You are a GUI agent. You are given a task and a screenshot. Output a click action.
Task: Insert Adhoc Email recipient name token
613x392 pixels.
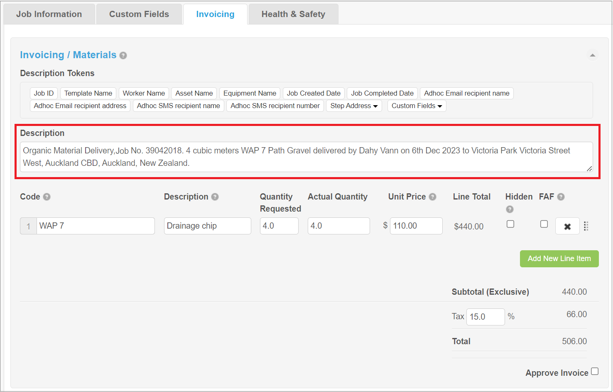coord(466,93)
